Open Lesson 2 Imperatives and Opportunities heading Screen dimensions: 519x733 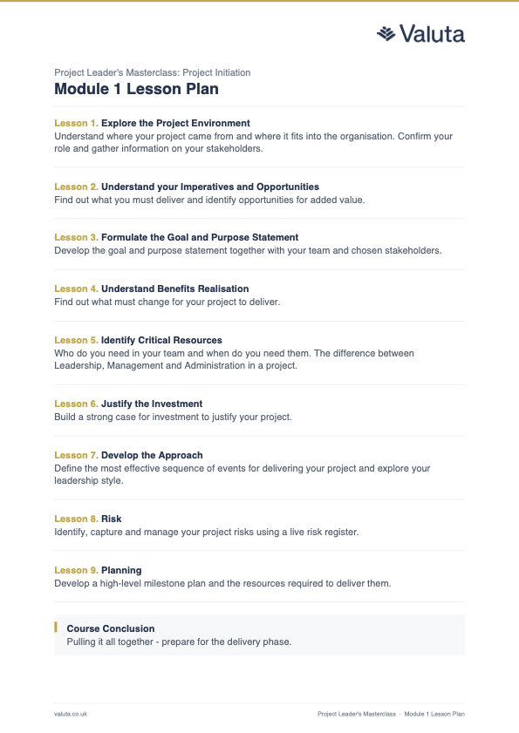187,187
